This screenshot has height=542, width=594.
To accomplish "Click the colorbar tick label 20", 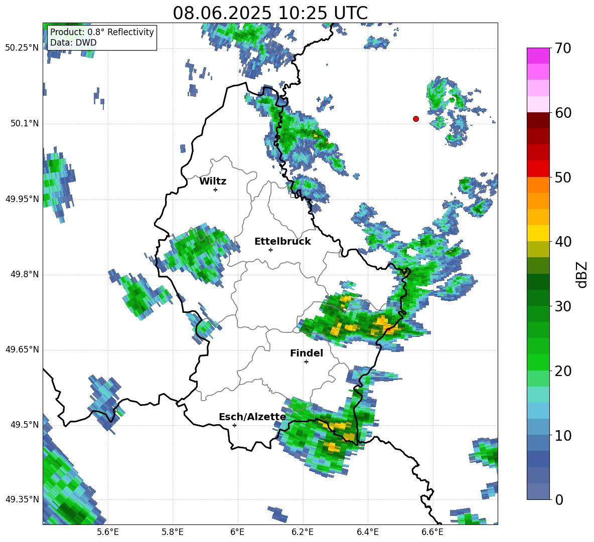I will coord(563,371).
